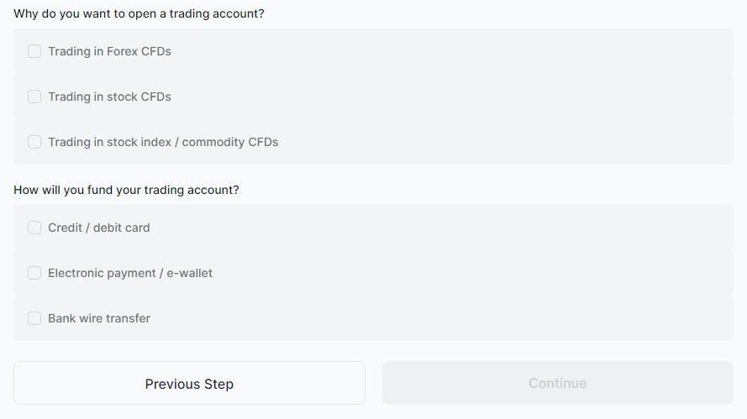Toggle the Electronic payment / e-wallet checkbox
747x419 pixels.
pos(34,273)
